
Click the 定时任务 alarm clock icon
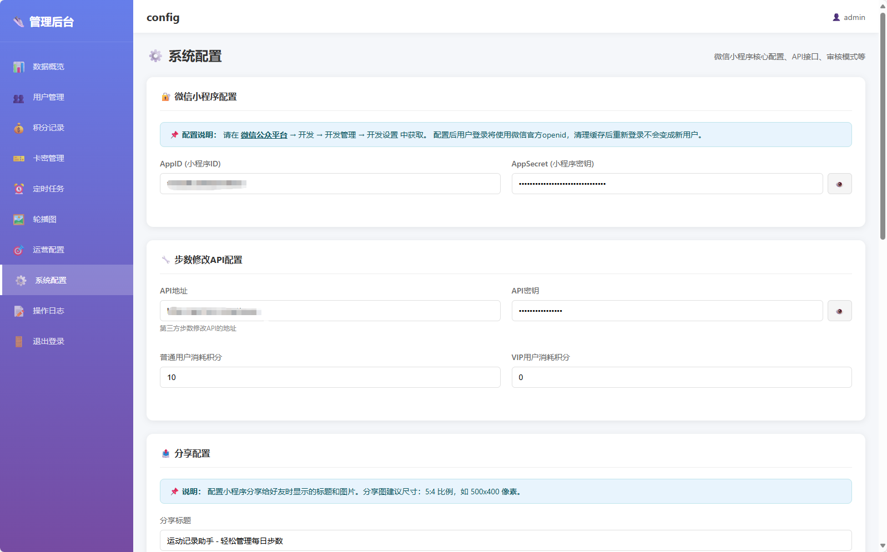pos(19,189)
